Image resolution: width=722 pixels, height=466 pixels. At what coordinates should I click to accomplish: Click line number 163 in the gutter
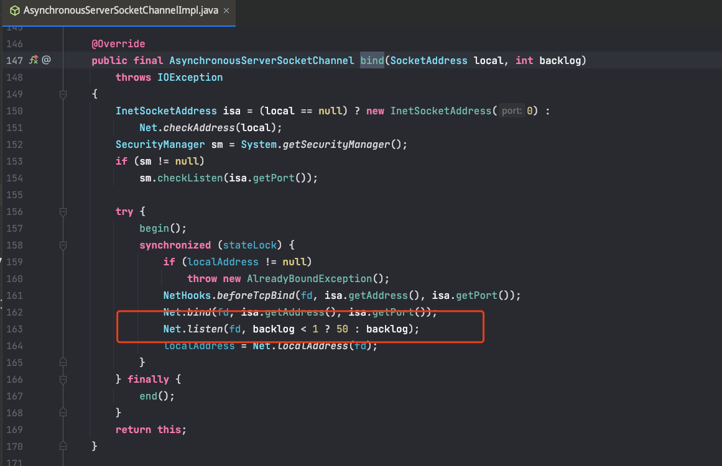(x=14, y=329)
